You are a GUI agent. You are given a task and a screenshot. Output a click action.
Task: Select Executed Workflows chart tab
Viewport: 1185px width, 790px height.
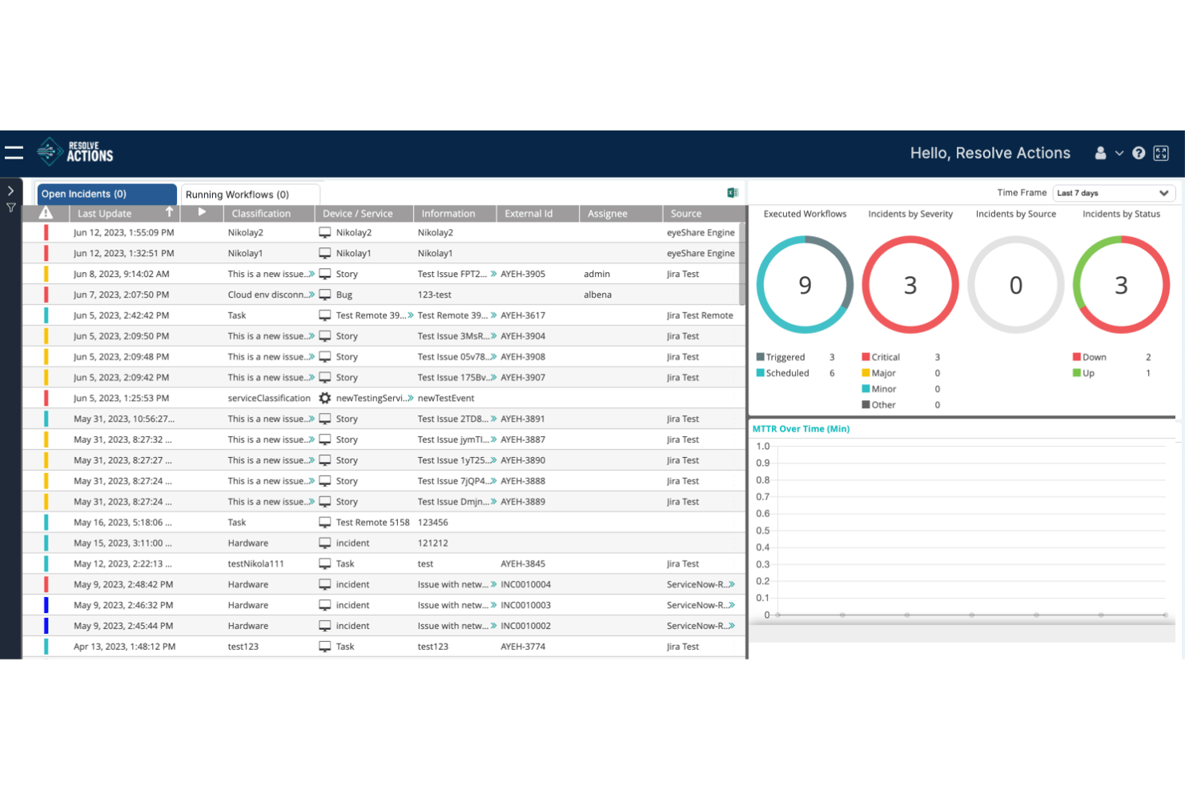(805, 214)
